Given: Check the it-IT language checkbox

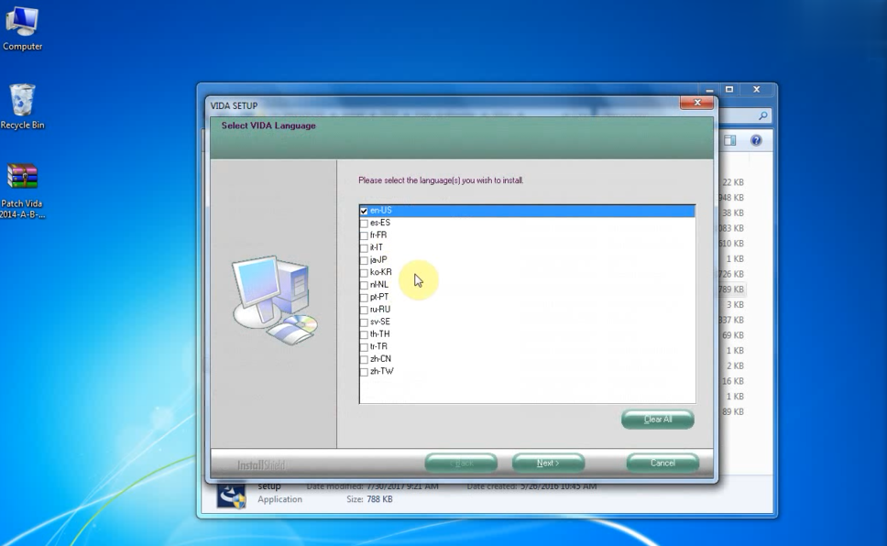Looking at the screenshot, I should click(364, 248).
